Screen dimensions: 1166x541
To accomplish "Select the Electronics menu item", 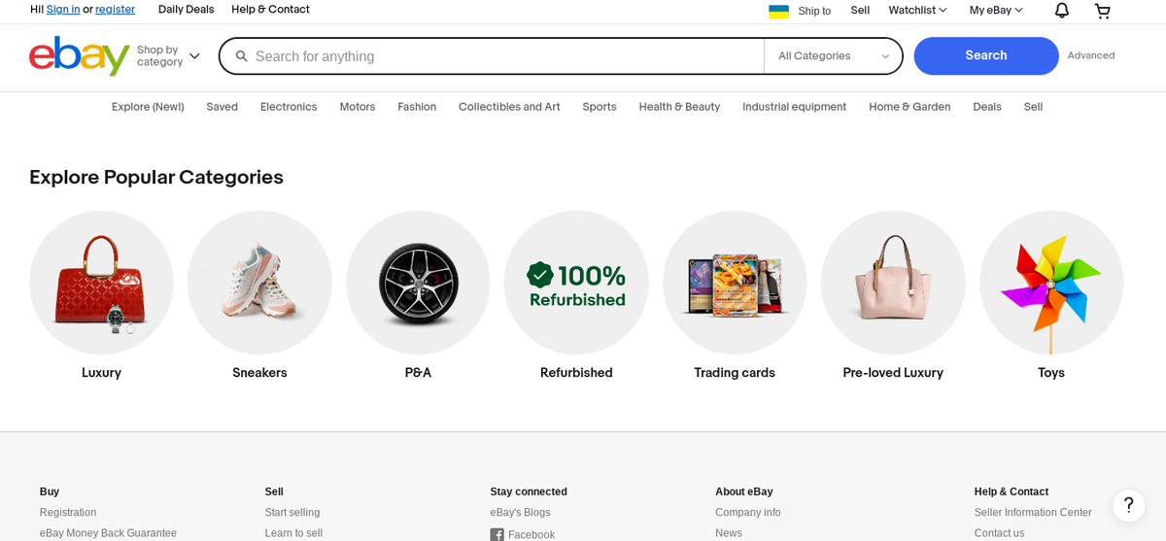I will 289,107.
